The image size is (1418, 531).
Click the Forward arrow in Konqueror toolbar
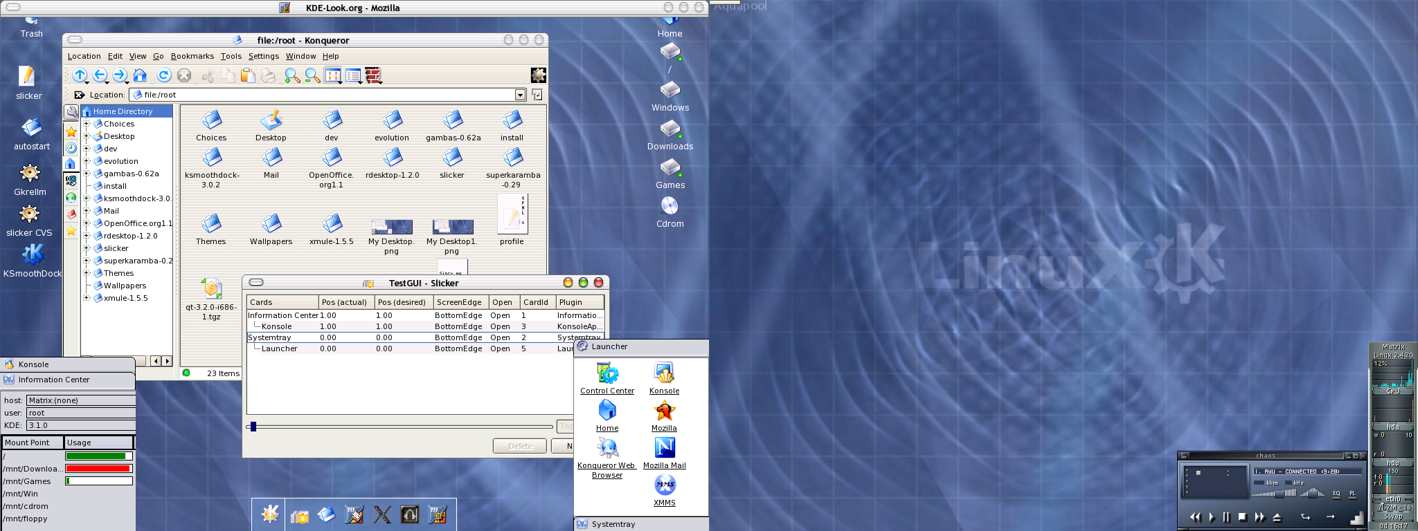tap(120, 75)
